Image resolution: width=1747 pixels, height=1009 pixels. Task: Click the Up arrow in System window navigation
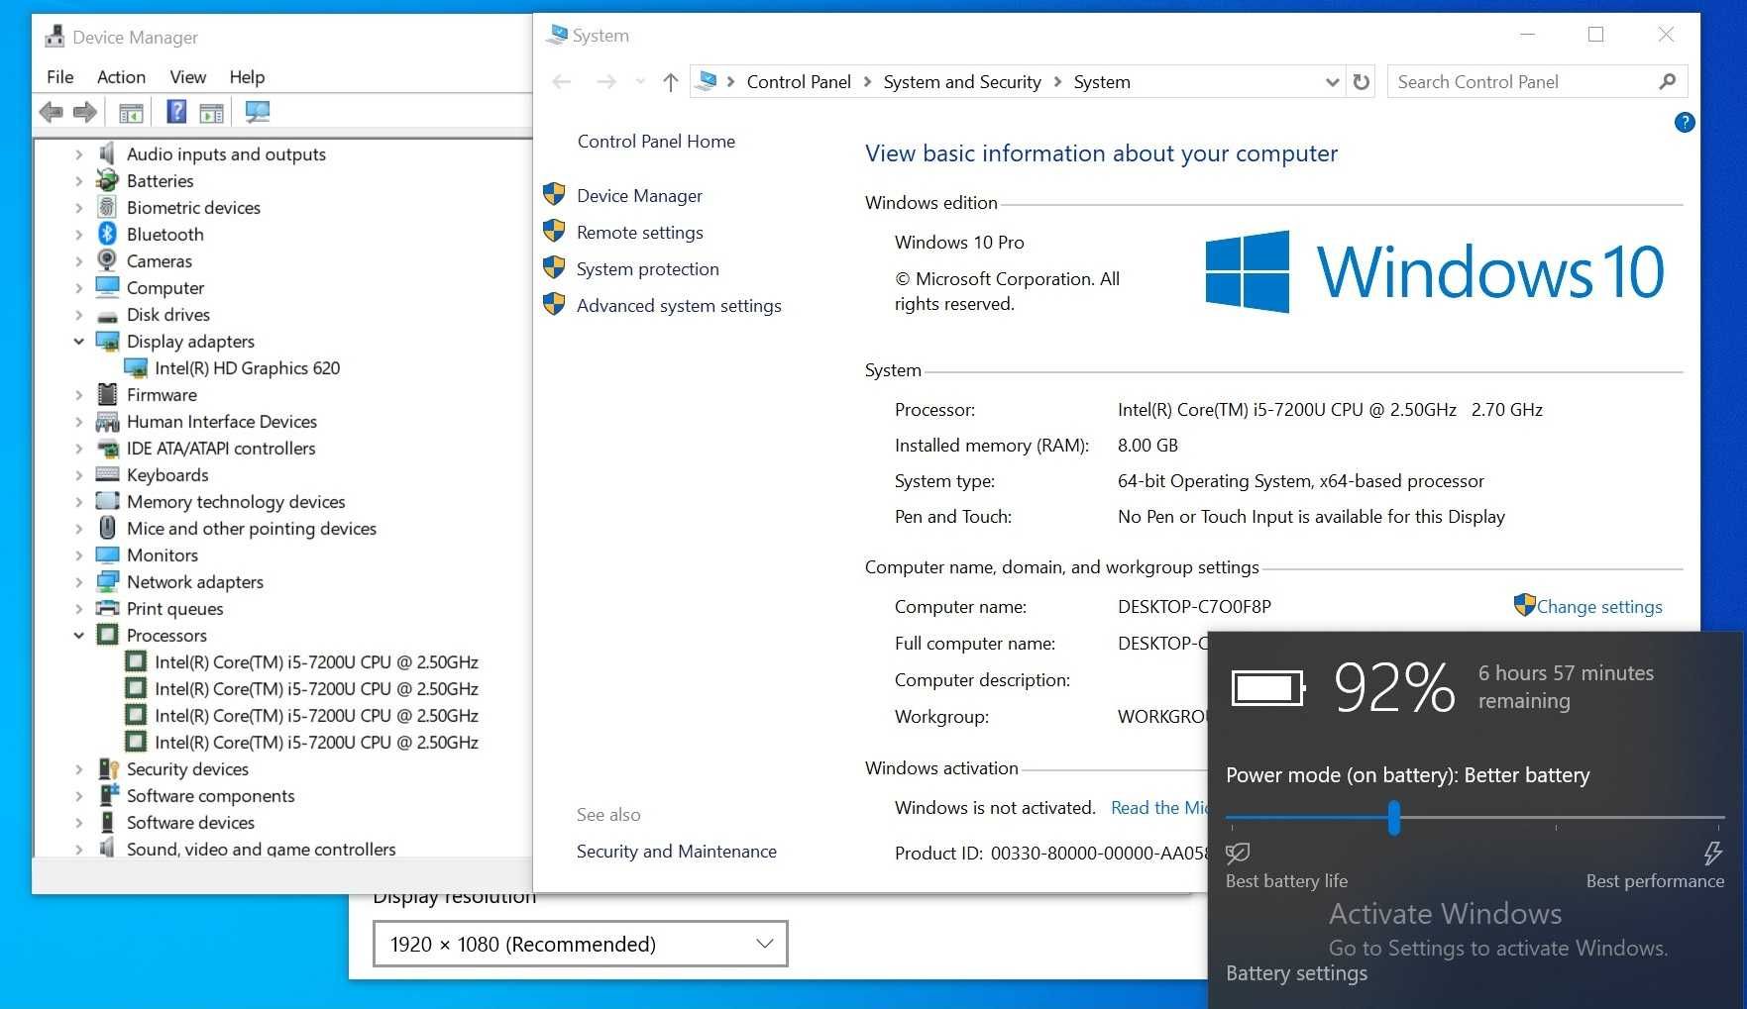(x=671, y=82)
